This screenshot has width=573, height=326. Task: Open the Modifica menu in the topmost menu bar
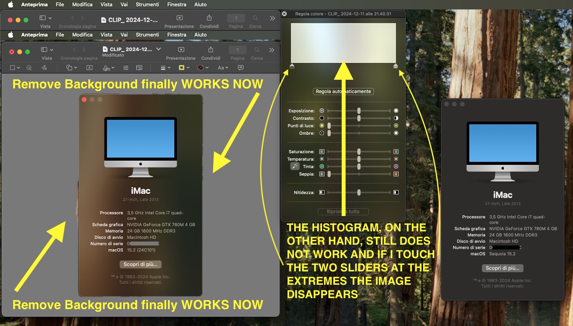click(x=82, y=4)
